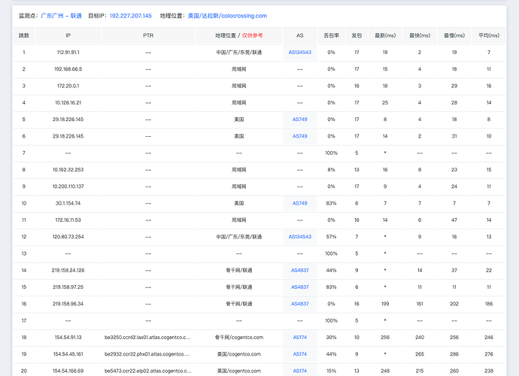This screenshot has width=519, height=376.
Task: Select the 发包 column header
Action: coord(357,35)
